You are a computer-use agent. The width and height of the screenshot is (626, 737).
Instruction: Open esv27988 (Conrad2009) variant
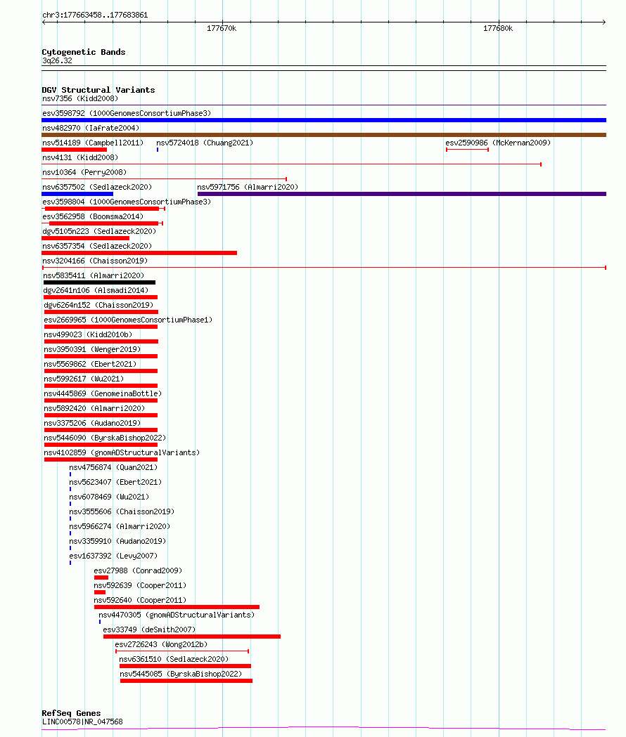138,571
